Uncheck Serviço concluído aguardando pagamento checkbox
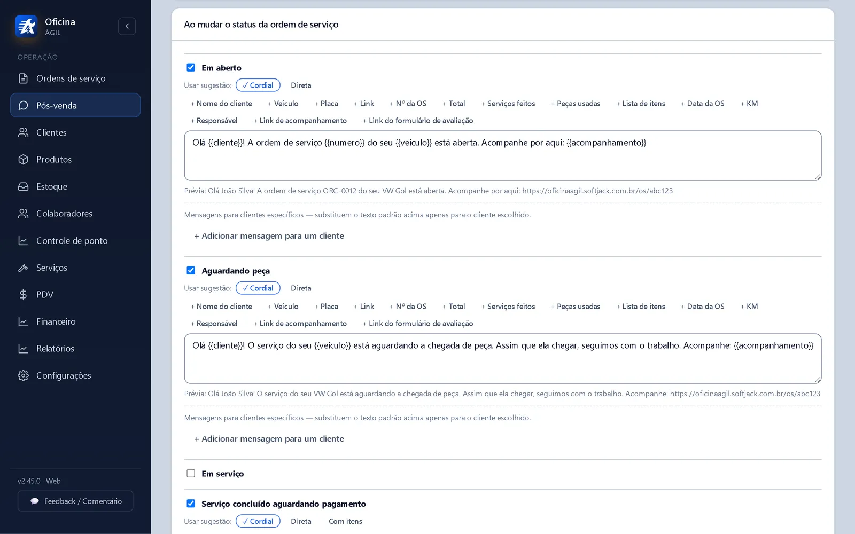The height and width of the screenshot is (534, 855). coord(191,504)
